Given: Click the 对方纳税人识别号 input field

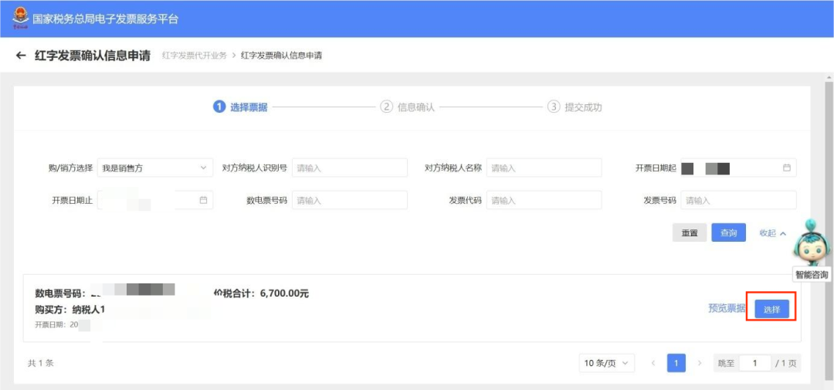Looking at the screenshot, I should pos(350,168).
